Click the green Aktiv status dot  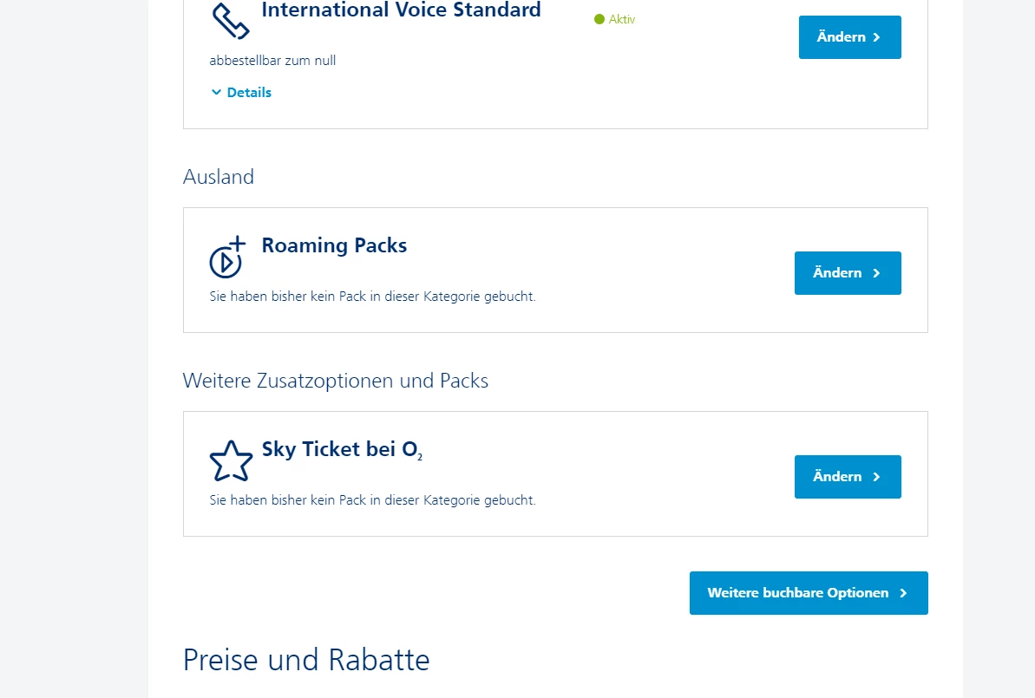[599, 19]
